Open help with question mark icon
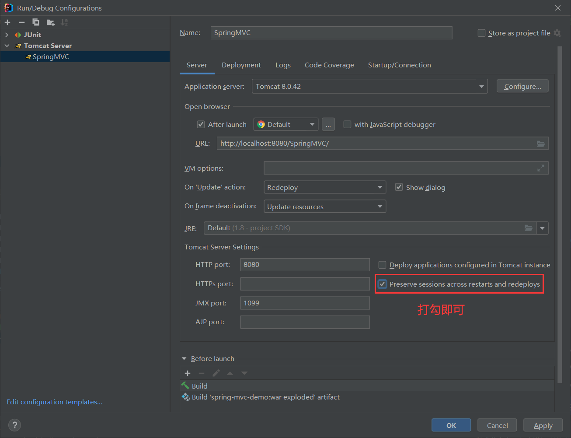 (14, 425)
